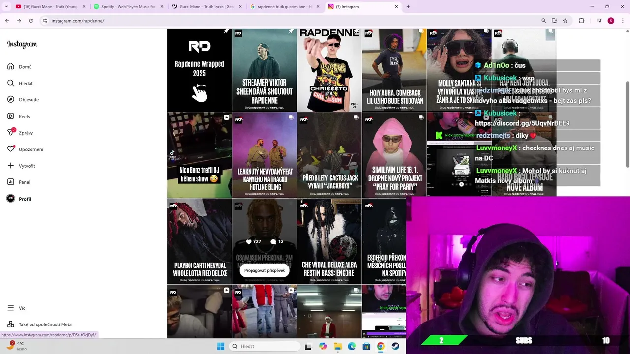Open Profil in Instagram sidebar
The height and width of the screenshot is (354, 630).
pos(19,199)
